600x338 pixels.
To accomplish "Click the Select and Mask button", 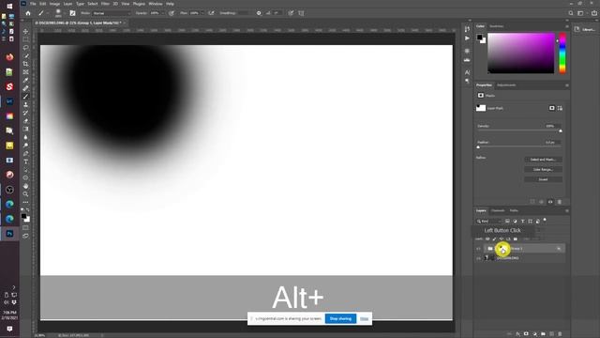I will (543, 160).
